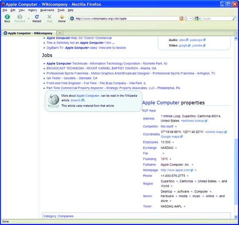Open the search engine selector icon

click(x=198, y=19)
